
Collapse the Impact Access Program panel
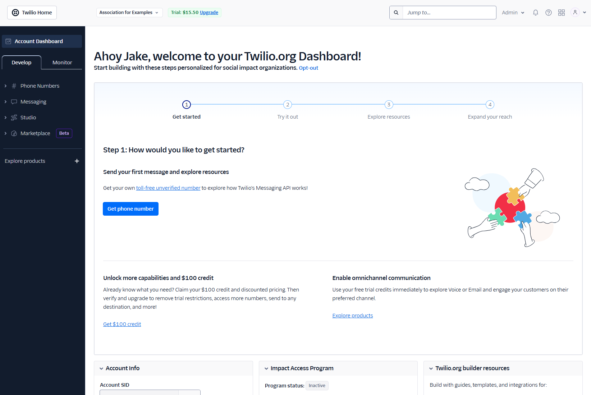point(266,368)
